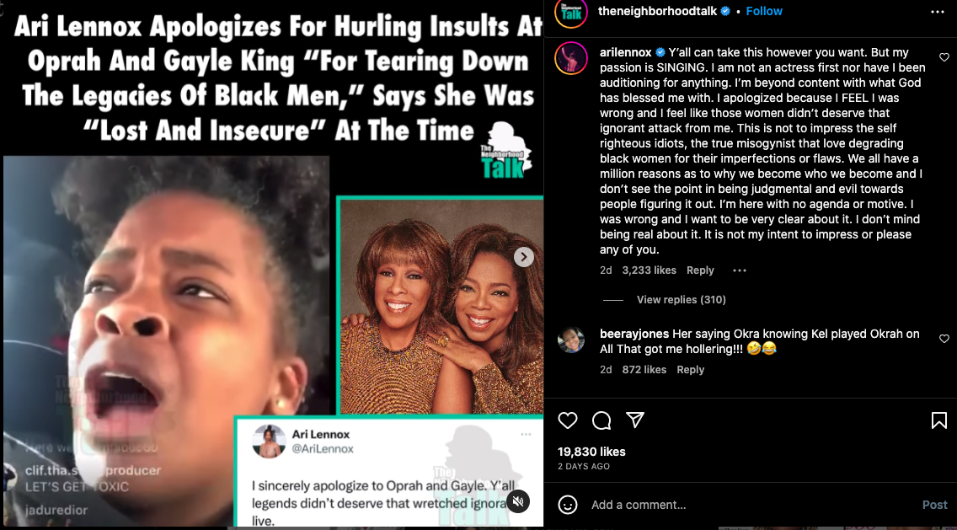
Task: Expand View replies (310)
Action: click(x=682, y=299)
